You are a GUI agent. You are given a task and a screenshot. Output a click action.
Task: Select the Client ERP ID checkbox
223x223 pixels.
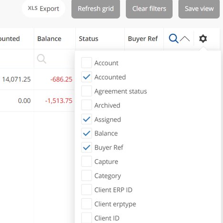[x=87, y=190]
